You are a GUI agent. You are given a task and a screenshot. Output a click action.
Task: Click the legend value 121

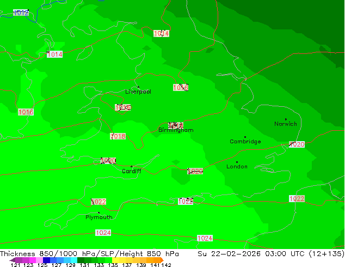click(15, 265)
